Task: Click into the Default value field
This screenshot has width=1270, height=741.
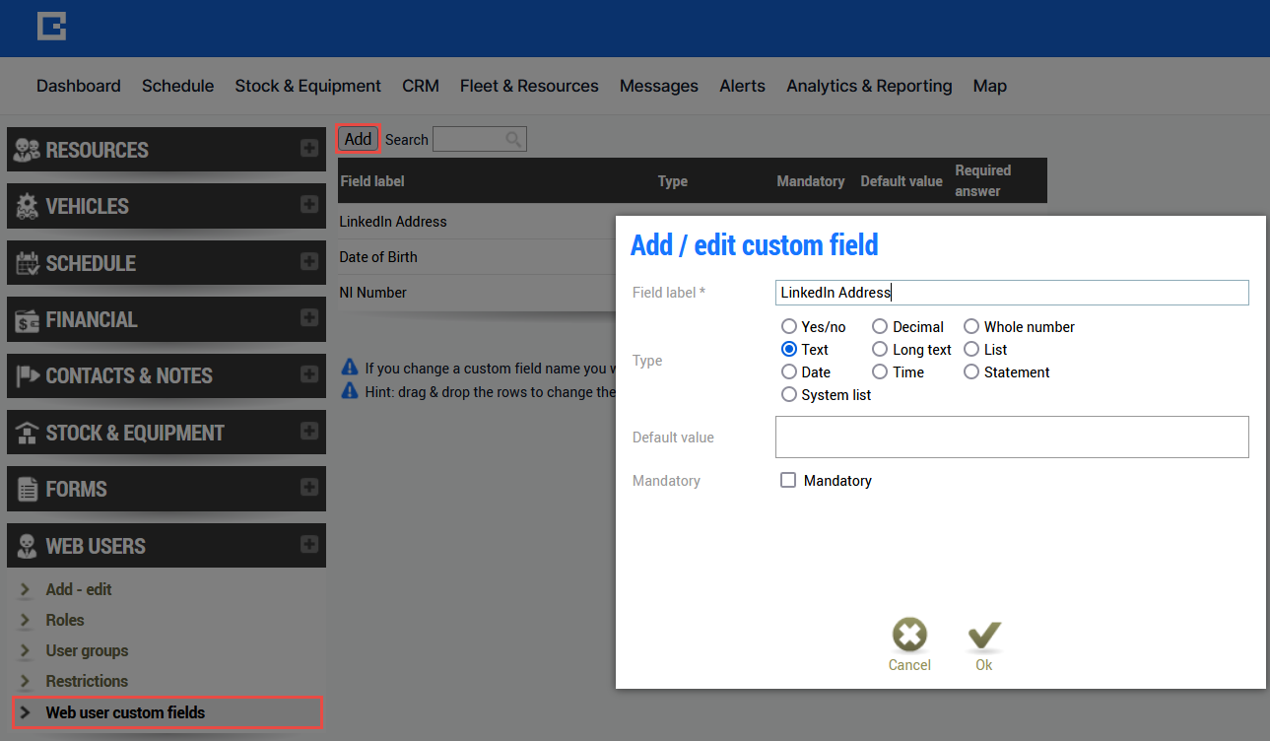Action: [1012, 437]
